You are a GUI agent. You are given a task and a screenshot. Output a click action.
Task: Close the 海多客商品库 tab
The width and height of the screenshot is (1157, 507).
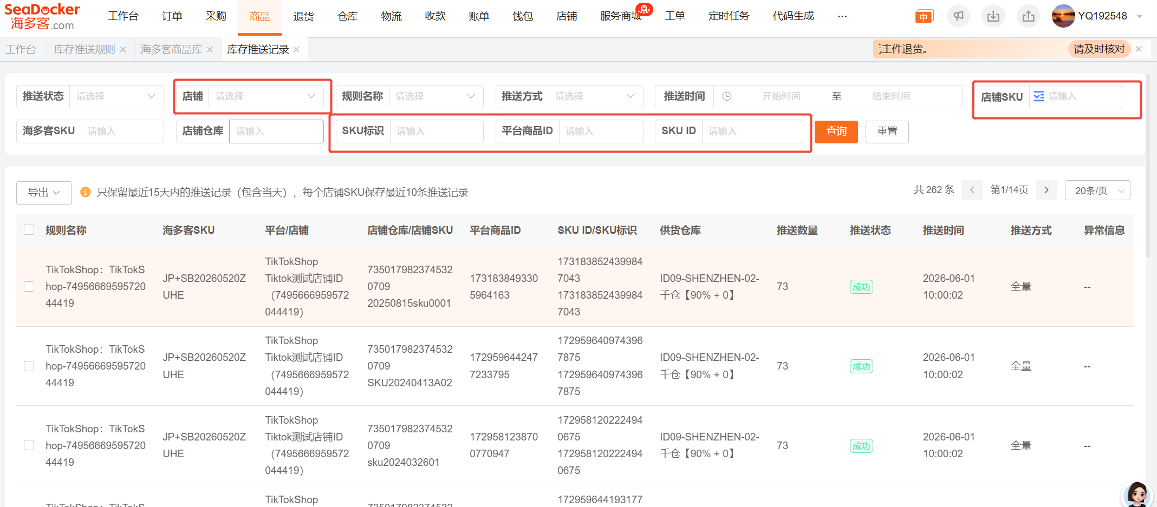click(210, 49)
